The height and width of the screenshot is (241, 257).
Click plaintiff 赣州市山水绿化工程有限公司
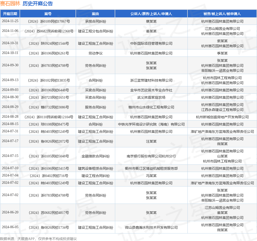(151, 107)
